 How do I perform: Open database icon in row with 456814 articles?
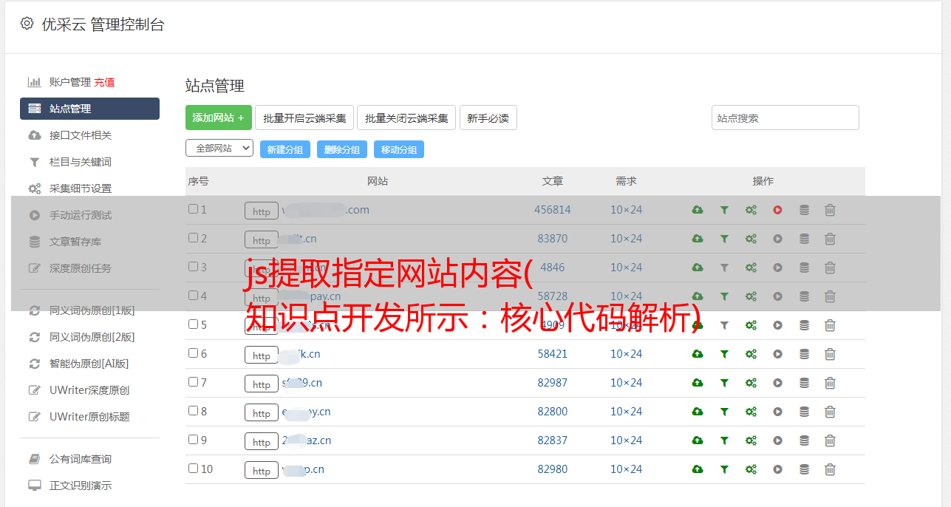[804, 210]
